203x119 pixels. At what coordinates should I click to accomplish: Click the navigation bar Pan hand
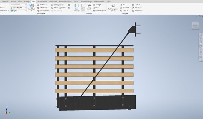201,43
